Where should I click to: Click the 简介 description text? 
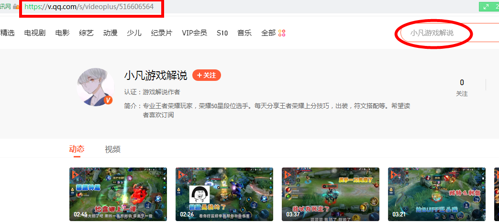(267, 111)
